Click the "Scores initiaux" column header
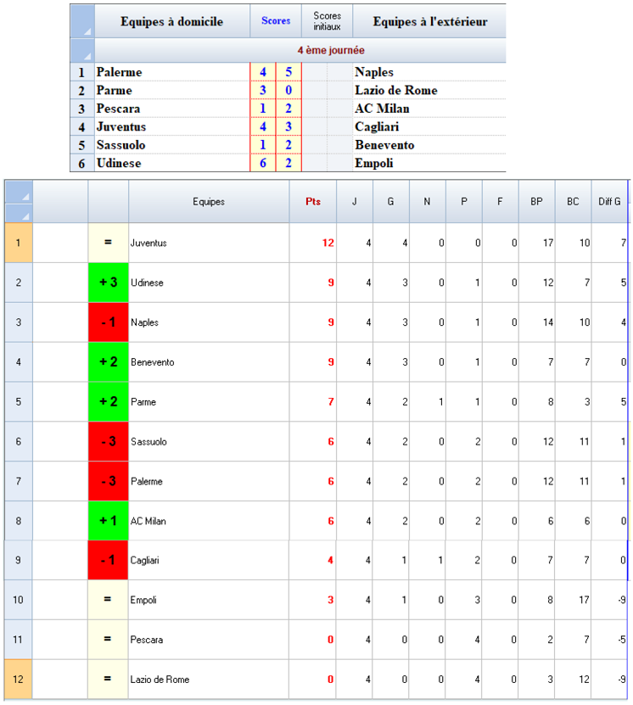 click(x=327, y=21)
